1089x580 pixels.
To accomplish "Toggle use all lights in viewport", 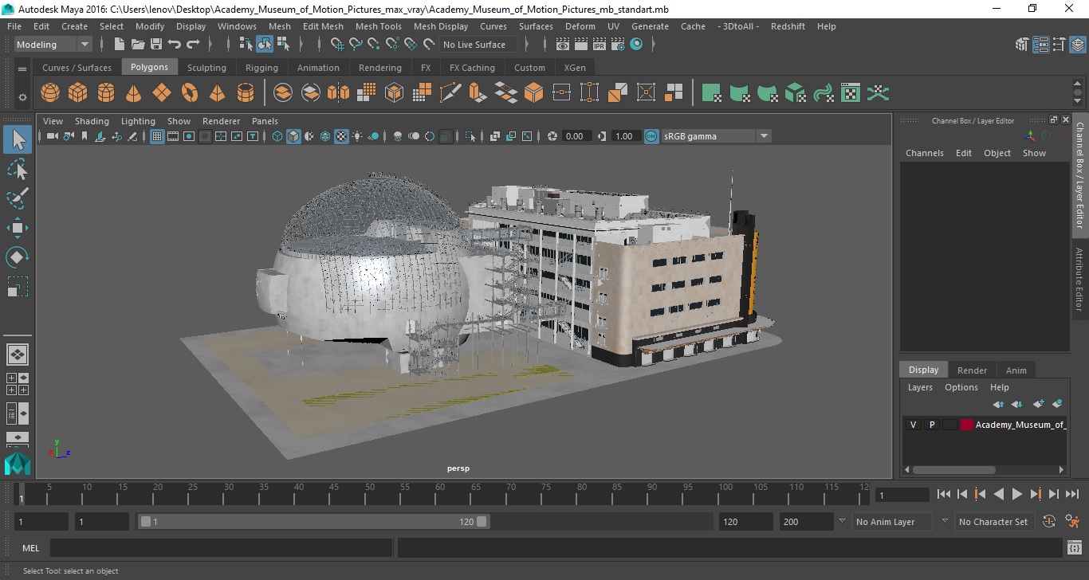I will [357, 136].
